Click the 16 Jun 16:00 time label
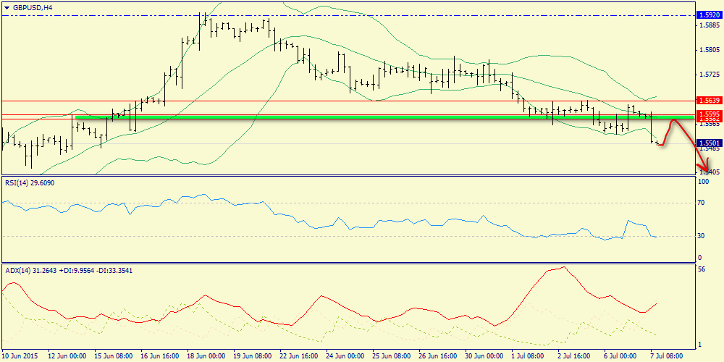This screenshot has width=724, height=362. 160,357
